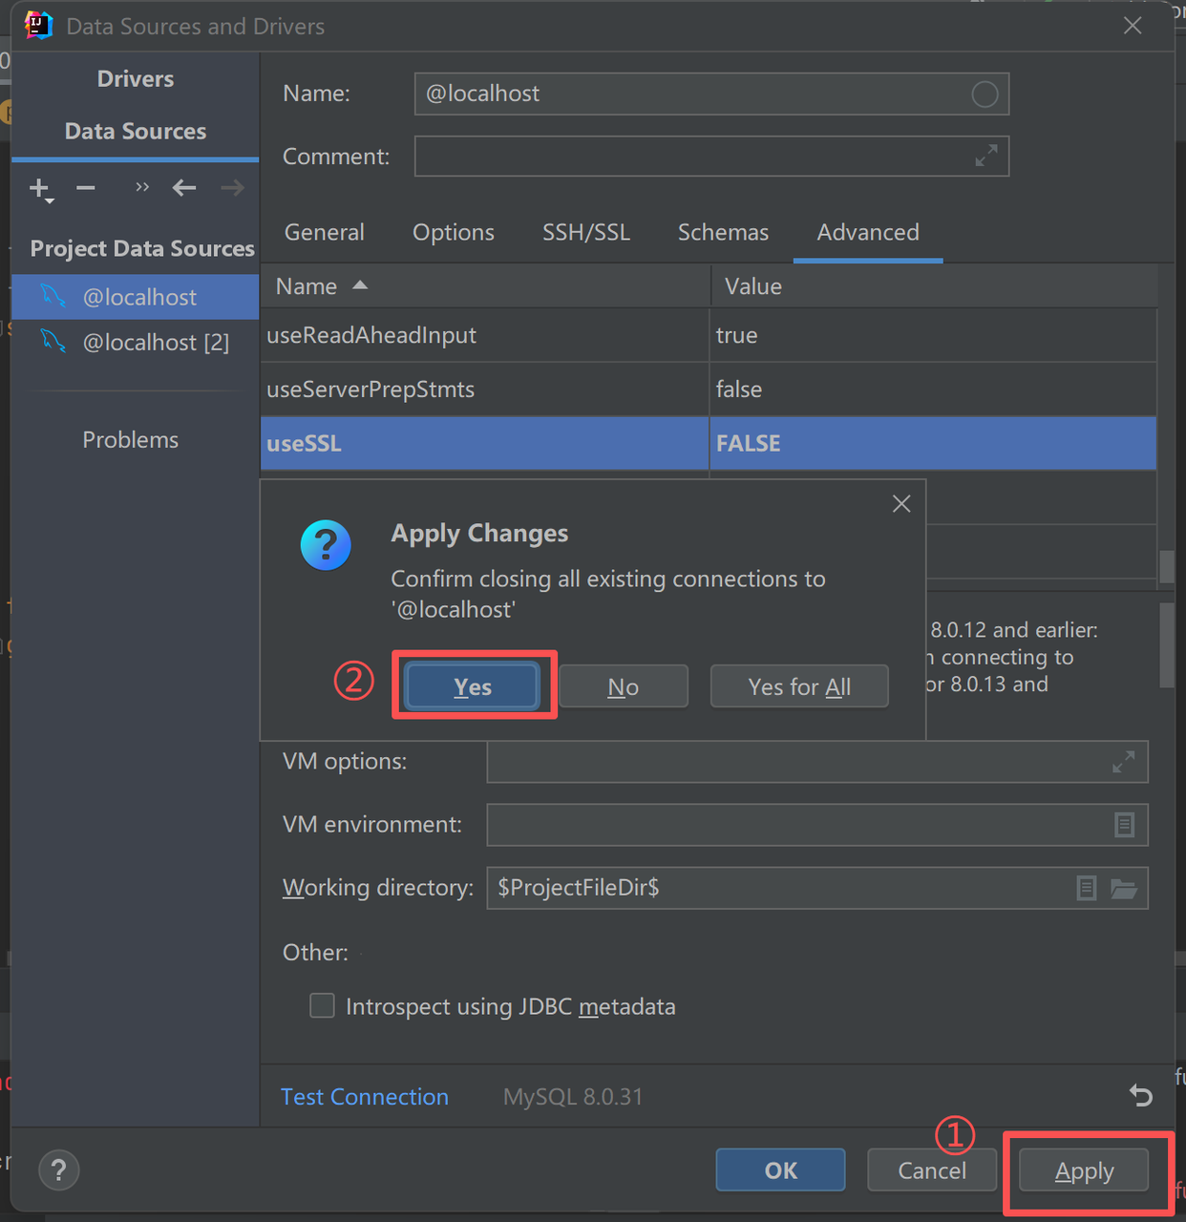1186x1222 pixels.
Task: Go back with the left arrow icon
Action: (x=184, y=188)
